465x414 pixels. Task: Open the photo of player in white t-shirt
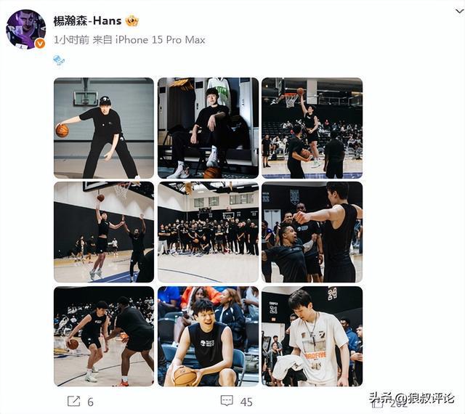312,336
